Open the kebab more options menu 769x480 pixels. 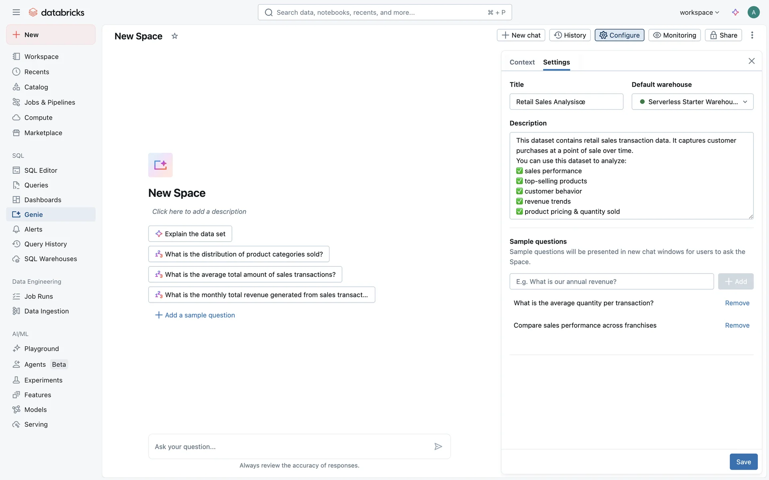click(752, 35)
